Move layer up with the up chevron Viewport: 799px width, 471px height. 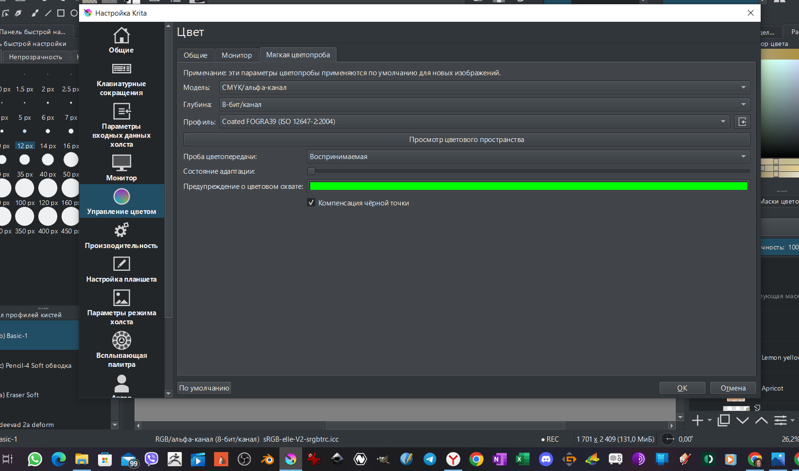click(x=762, y=420)
